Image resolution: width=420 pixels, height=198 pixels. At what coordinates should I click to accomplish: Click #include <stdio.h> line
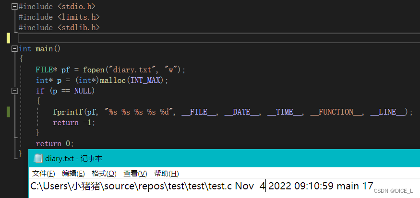coord(57,6)
